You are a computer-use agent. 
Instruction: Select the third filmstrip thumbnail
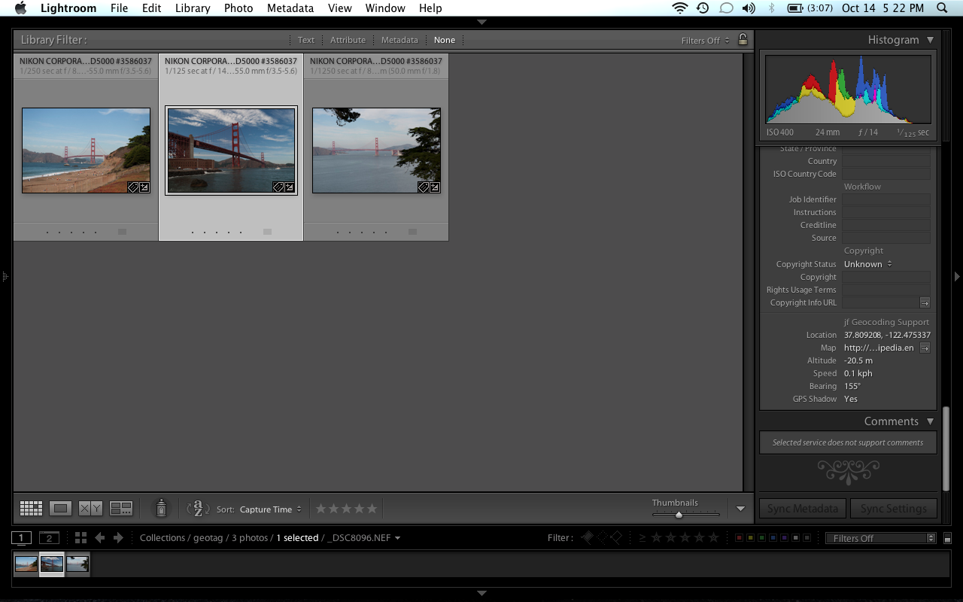tap(77, 564)
